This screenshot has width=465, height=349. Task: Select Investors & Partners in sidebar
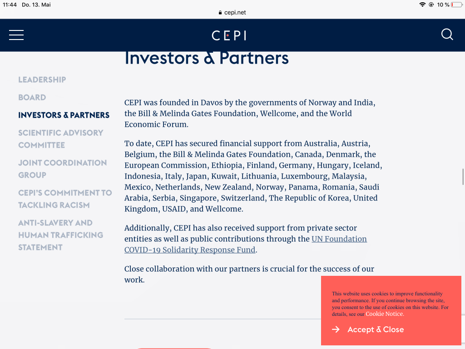click(64, 115)
